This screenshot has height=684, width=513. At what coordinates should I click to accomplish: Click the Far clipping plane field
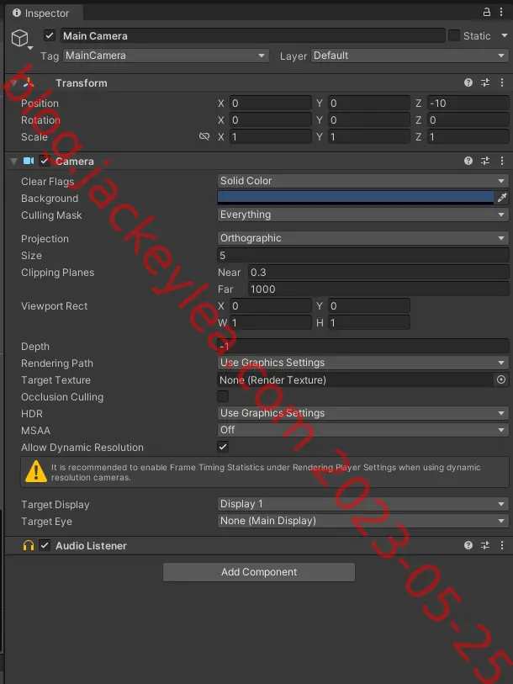coord(378,289)
